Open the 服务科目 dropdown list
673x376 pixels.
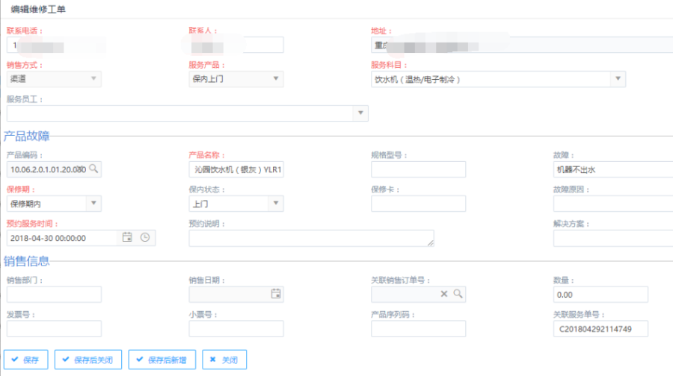(617, 78)
